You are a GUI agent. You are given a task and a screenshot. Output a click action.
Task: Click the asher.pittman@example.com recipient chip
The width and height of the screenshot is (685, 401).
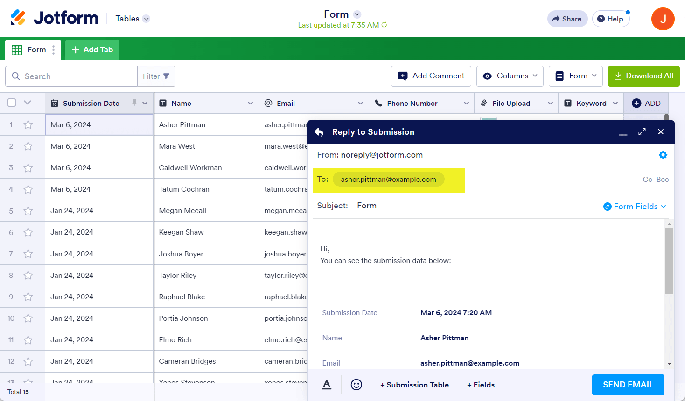coord(388,180)
